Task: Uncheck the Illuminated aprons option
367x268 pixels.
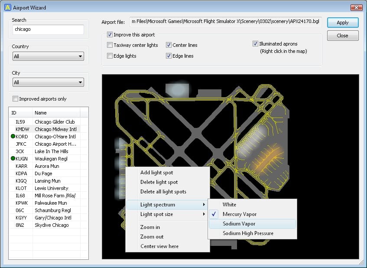Action: pos(256,44)
